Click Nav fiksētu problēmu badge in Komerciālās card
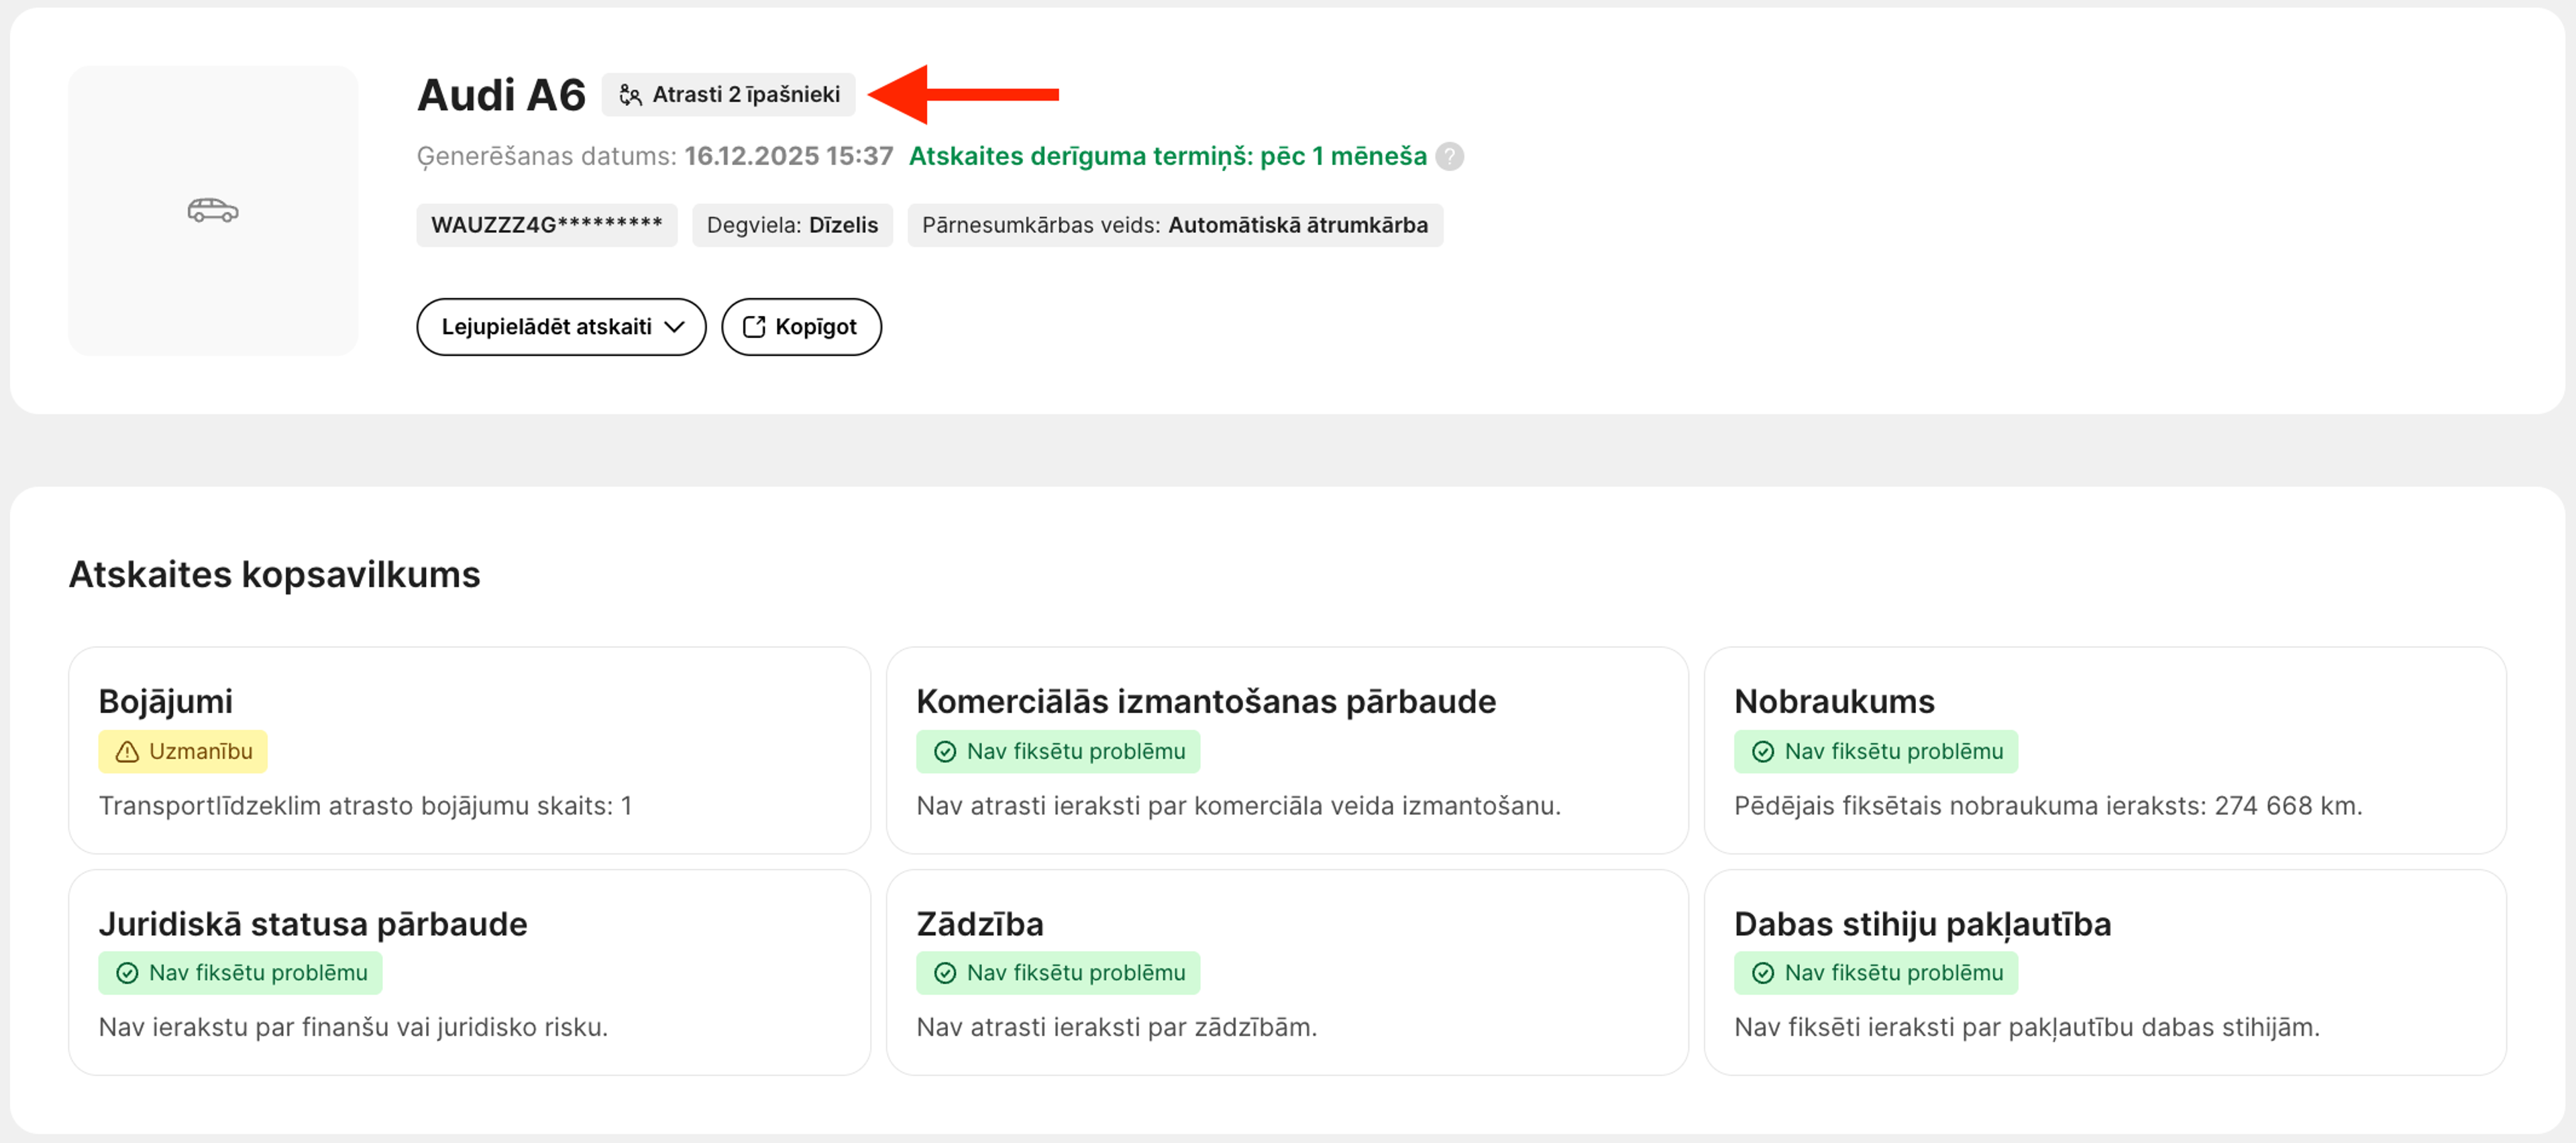Image resolution: width=2576 pixels, height=1143 pixels. [1058, 752]
